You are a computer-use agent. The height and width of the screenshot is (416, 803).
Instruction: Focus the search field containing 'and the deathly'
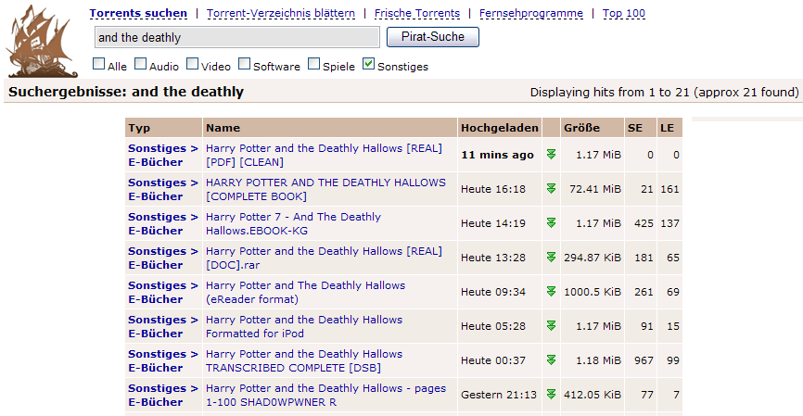click(237, 37)
